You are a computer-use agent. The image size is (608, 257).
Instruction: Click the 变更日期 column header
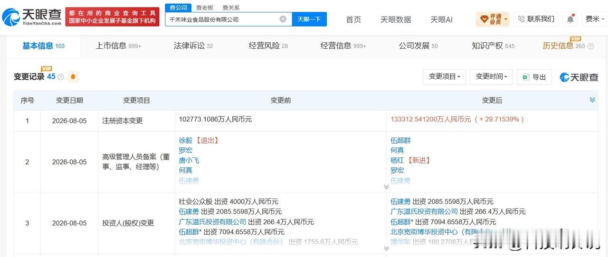[x=69, y=101]
